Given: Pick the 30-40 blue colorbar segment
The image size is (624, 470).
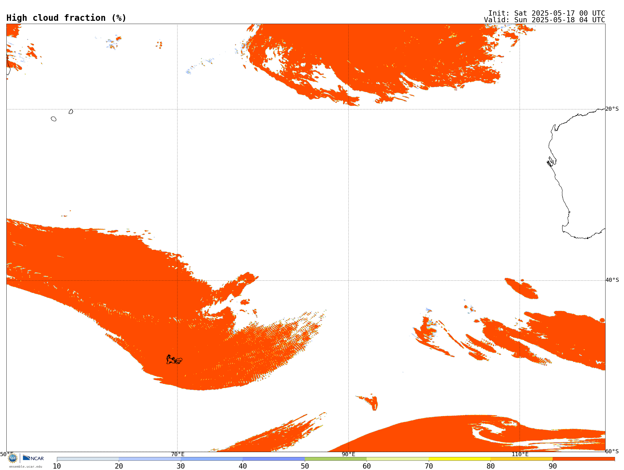Looking at the screenshot, I should (x=212, y=459).
